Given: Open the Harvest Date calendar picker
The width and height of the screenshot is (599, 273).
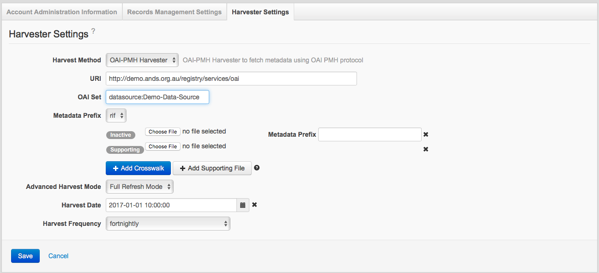Looking at the screenshot, I should point(243,205).
